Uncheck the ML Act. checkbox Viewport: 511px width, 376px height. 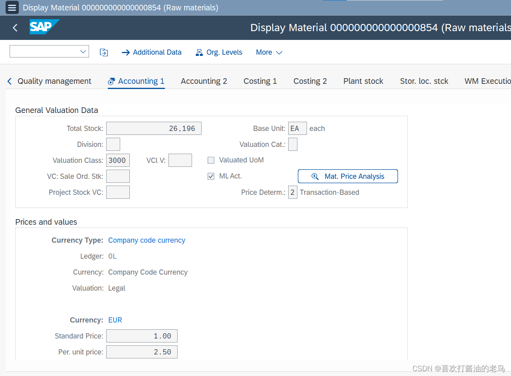[x=211, y=176]
